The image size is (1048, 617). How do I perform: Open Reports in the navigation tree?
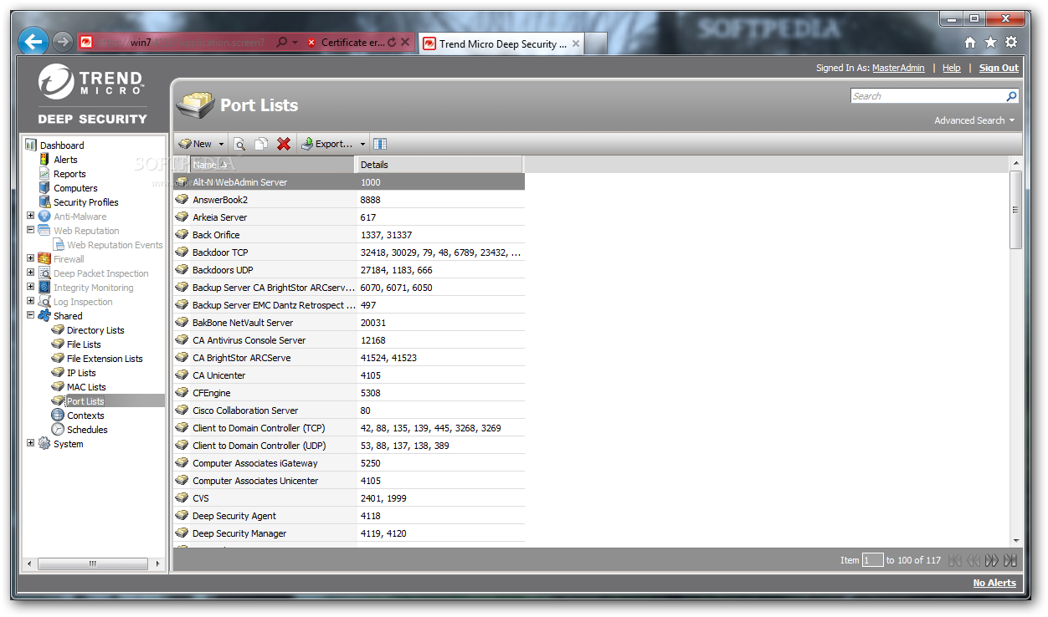pyautogui.click(x=69, y=174)
